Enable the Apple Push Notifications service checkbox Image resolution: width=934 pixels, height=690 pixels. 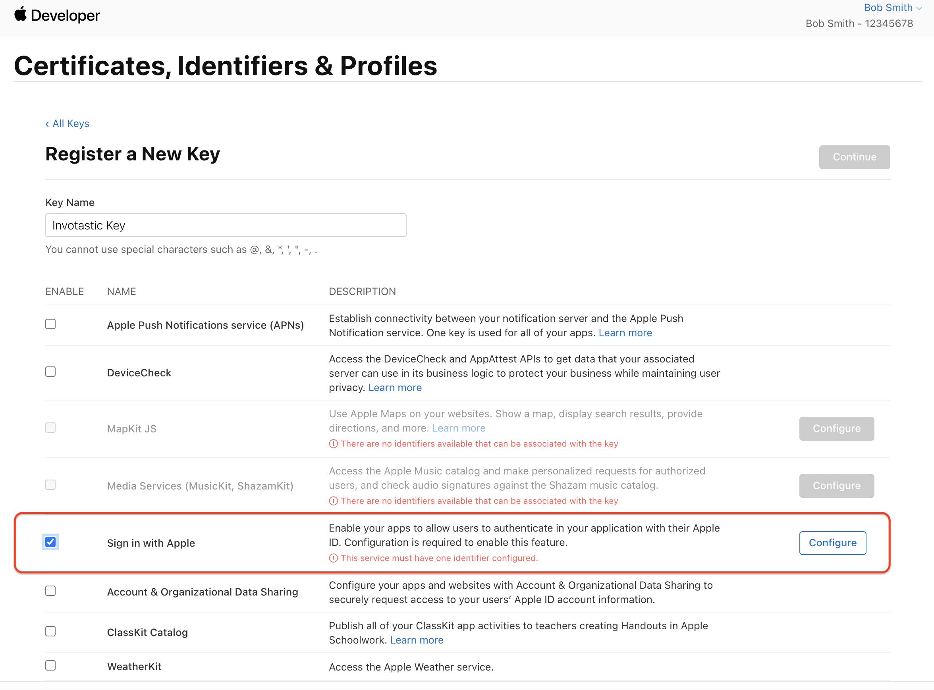click(x=50, y=324)
